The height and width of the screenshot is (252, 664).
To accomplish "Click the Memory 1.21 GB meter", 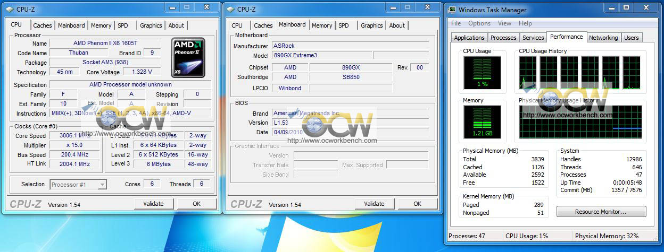I will (482, 121).
